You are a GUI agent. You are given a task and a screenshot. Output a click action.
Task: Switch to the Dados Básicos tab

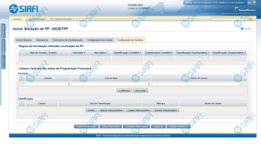tap(24, 40)
